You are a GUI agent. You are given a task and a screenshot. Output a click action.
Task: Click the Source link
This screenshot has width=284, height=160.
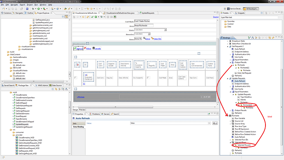tap(216, 17)
